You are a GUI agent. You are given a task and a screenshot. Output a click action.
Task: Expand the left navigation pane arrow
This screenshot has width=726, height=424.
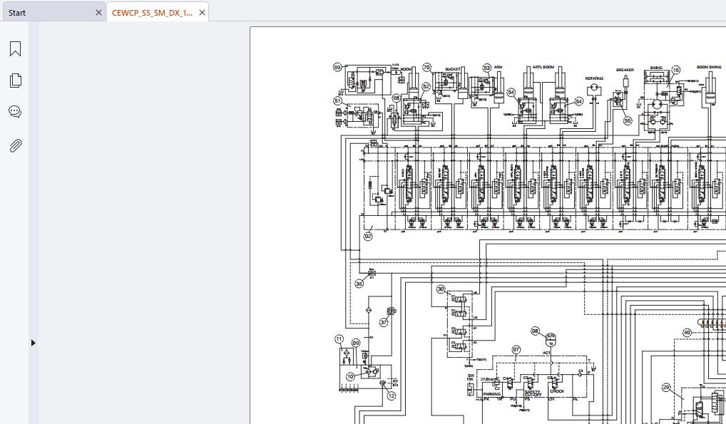click(33, 343)
